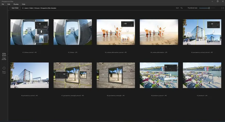Toggle fullscreen with the expand icon
This screenshot has width=225, height=122.
tap(222, 8)
